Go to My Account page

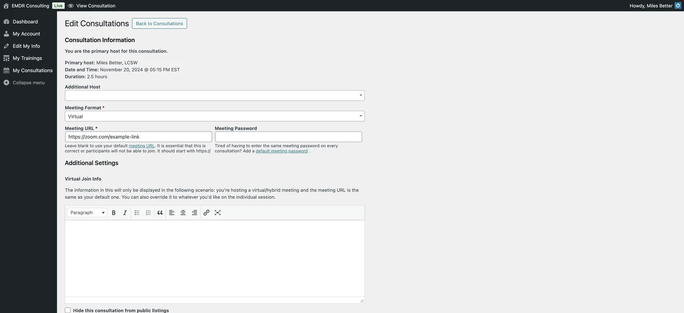tap(27, 34)
